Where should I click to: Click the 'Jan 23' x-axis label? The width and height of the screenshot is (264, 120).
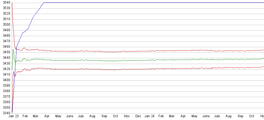[x=14, y=116]
